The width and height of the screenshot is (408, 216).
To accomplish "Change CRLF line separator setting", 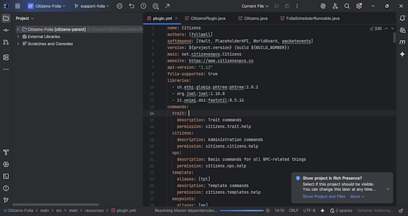I will (x=294, y=211).
